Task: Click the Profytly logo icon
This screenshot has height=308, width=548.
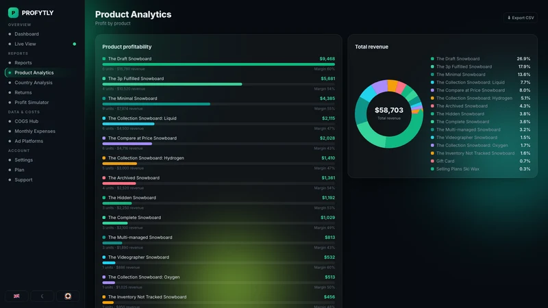Action: click(13, 12)
